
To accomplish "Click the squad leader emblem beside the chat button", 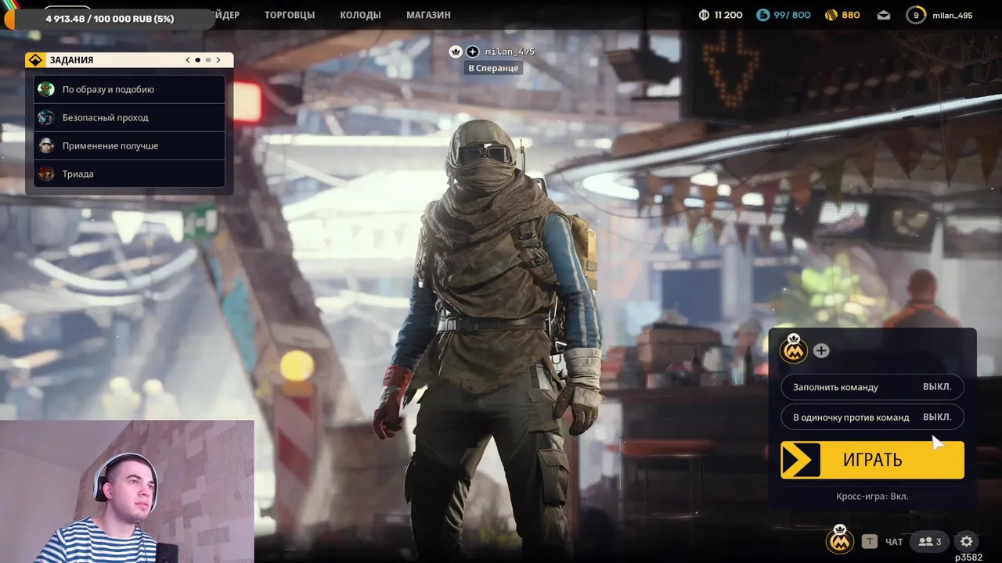I will [x=839, y=539].
